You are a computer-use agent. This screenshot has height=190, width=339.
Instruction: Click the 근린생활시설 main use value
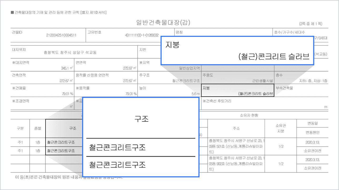tap(263, 81)
